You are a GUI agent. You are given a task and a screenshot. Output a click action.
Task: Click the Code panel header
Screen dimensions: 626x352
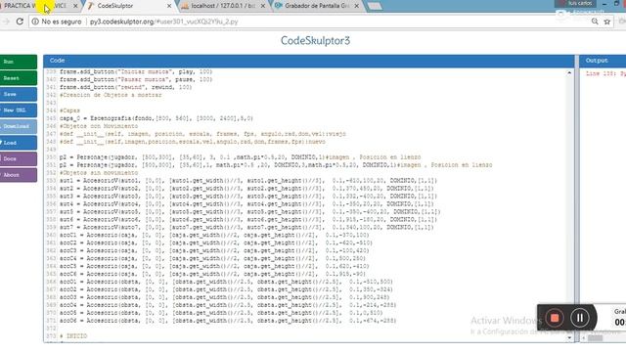[309, 61]
